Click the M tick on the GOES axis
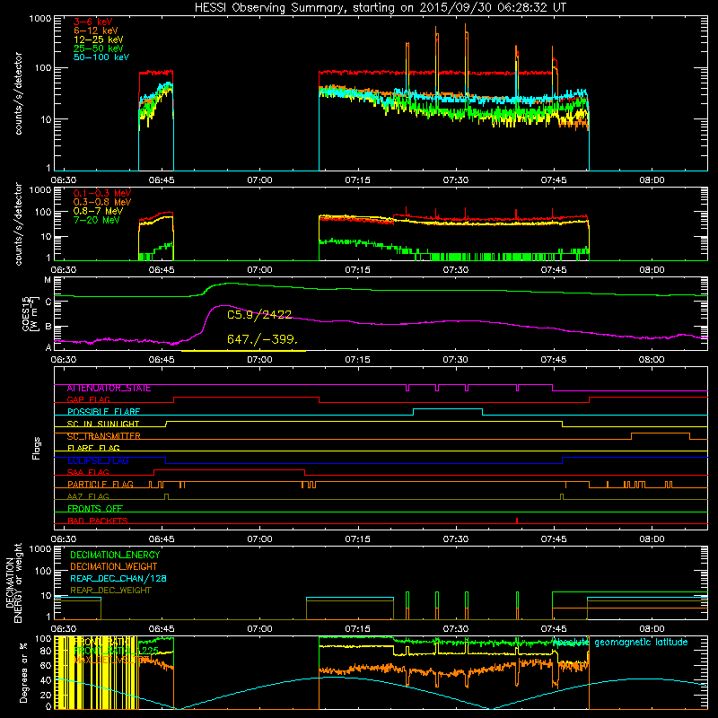The height and width of the screenshot is (718, 718). [48, 280]
